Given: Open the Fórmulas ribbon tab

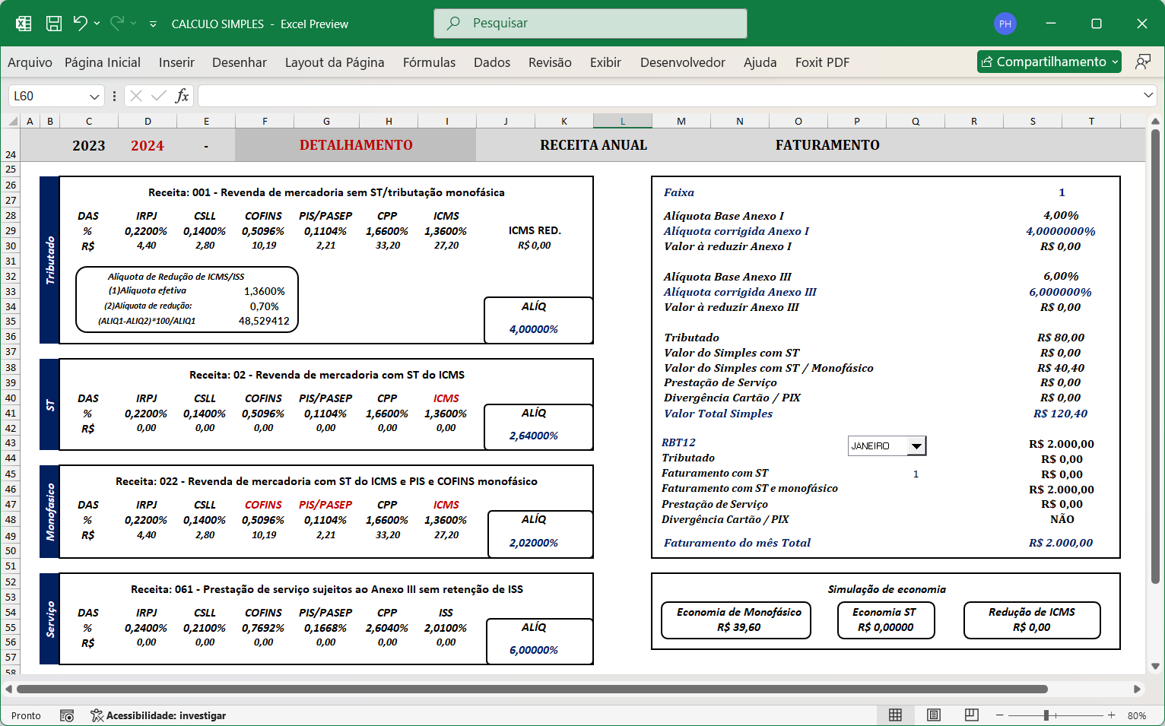Looking at the screenshot, I should click(429, 62).
